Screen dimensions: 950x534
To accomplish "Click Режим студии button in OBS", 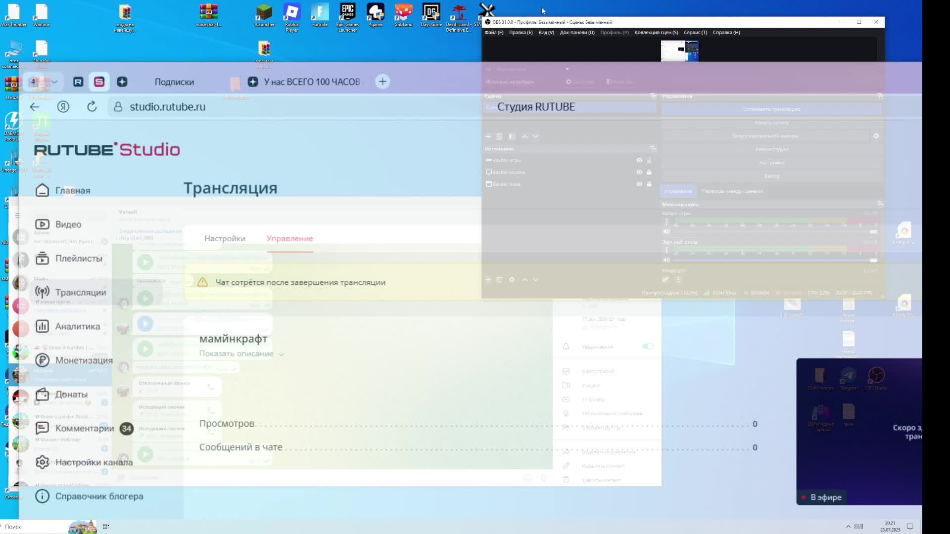I will click(771, 149).
